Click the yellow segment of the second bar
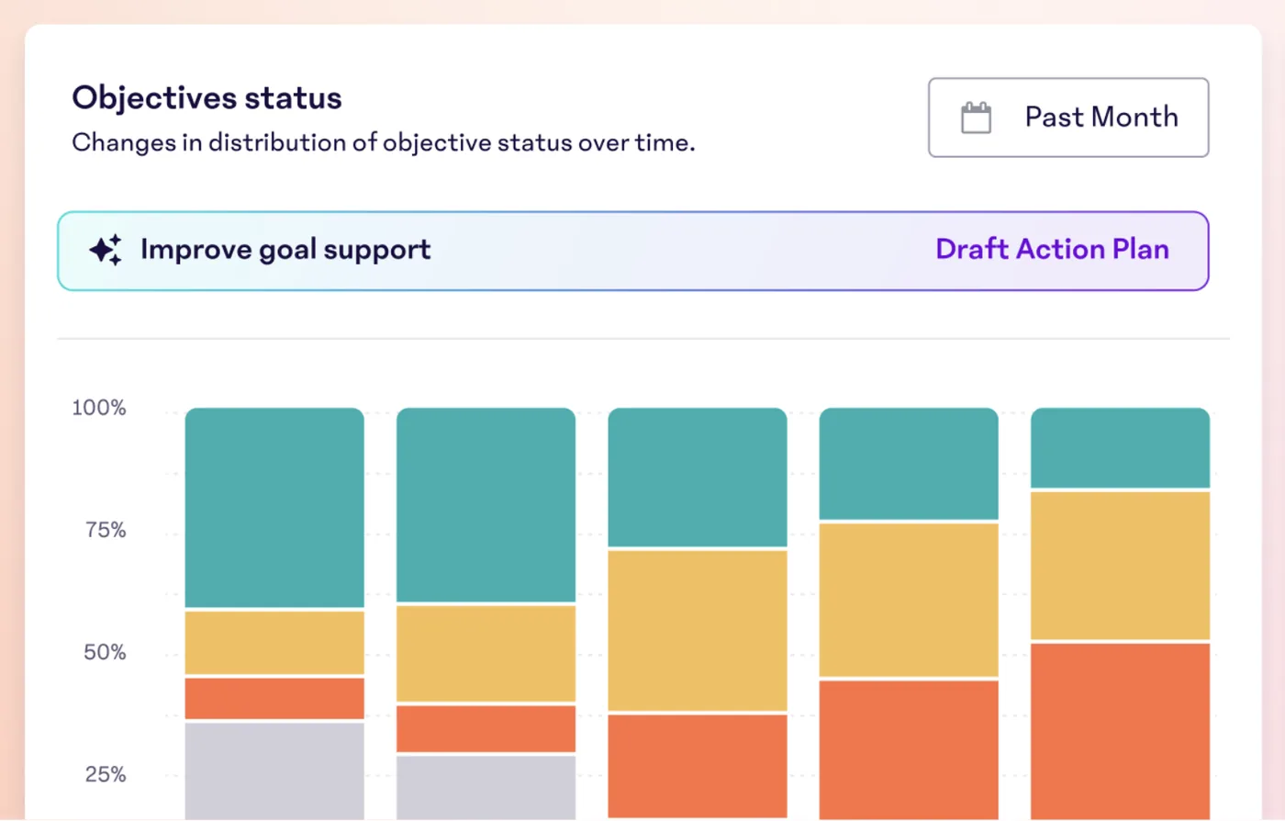 (x=486, y=654)
